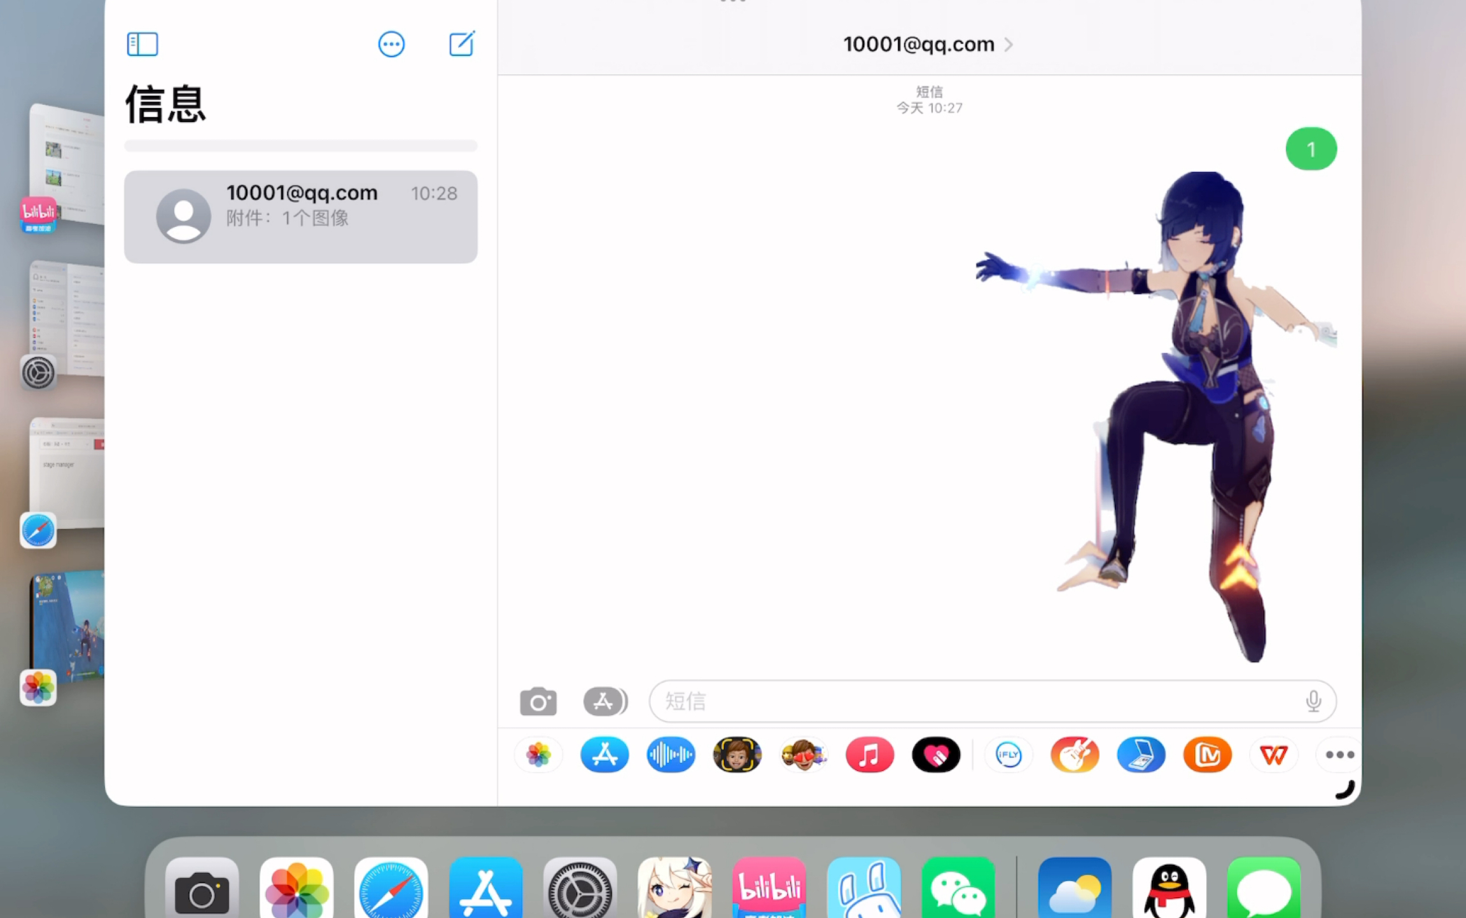The image size is (1466, 918).
Task: Open Photos from the dock
Action: point(297,888)
